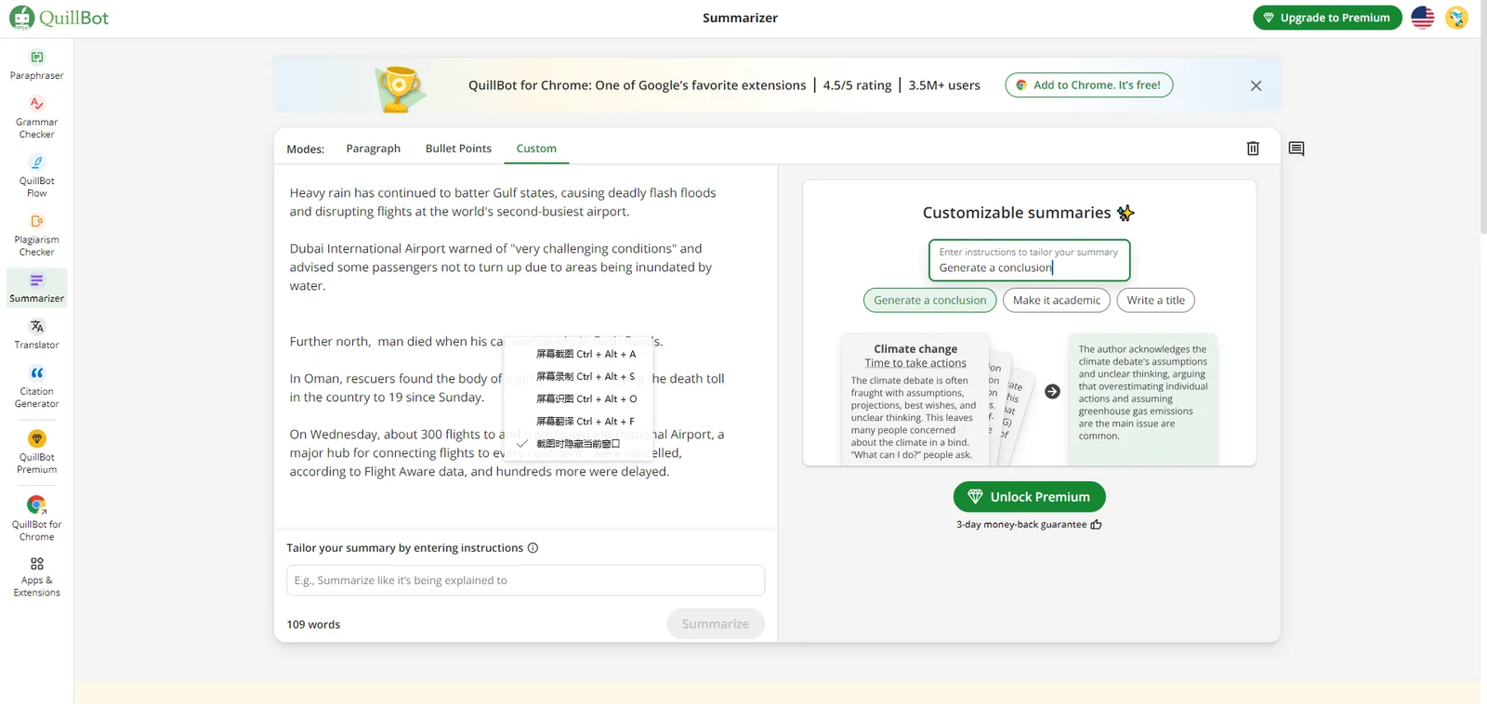This screenshot has height=704, width=1487.
Task: Switch to Paragraph mode
Action: point(374,149)
